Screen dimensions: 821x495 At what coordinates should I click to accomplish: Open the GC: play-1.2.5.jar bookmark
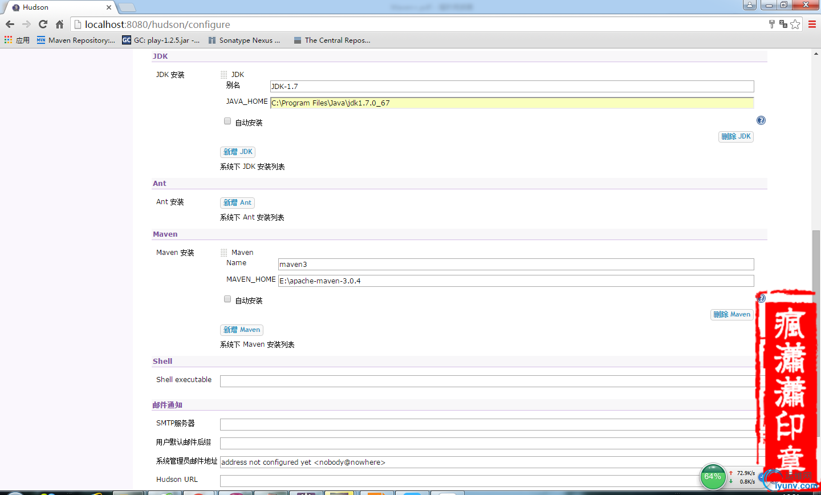[161, 40]
